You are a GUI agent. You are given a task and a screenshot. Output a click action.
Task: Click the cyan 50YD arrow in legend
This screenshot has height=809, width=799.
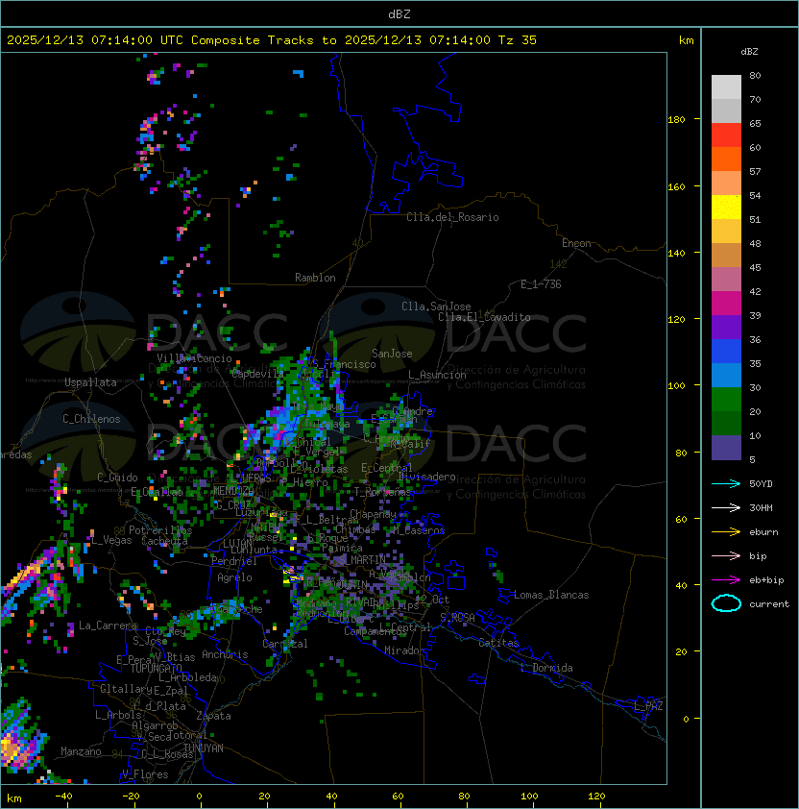(x=726, y=484)
